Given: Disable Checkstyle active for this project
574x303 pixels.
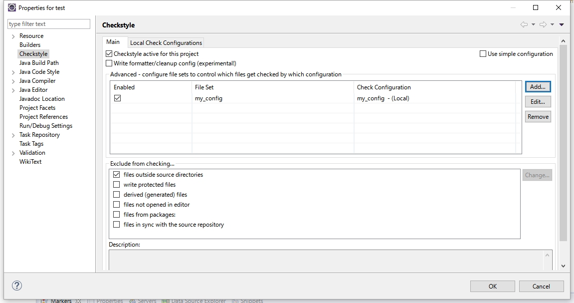Looking at the screenshot, I should pyautogui.click(x=108, y=53).
